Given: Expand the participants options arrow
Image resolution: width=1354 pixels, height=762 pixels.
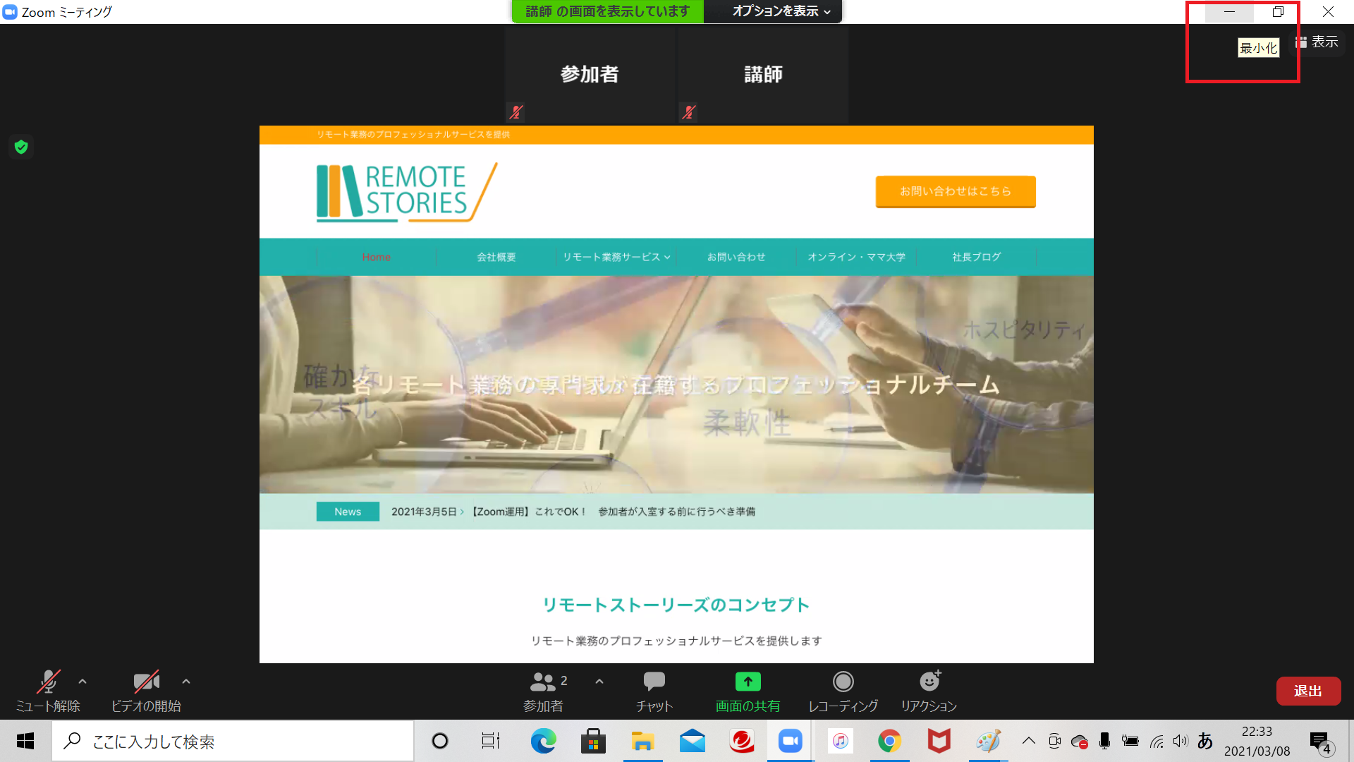Looking at the screenshot, I should (x=599, y=682).
